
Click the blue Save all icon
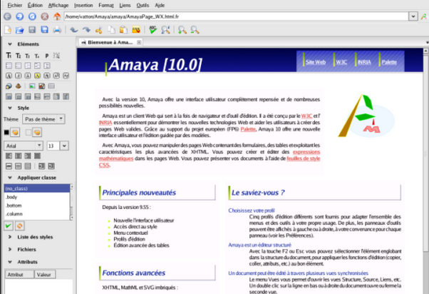coord(45,29)
